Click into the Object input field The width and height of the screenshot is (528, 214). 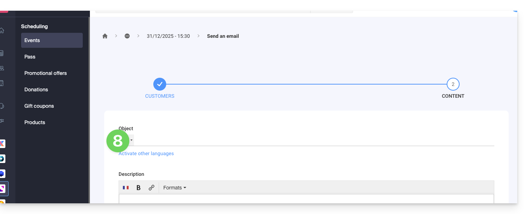tap(312, 140)
